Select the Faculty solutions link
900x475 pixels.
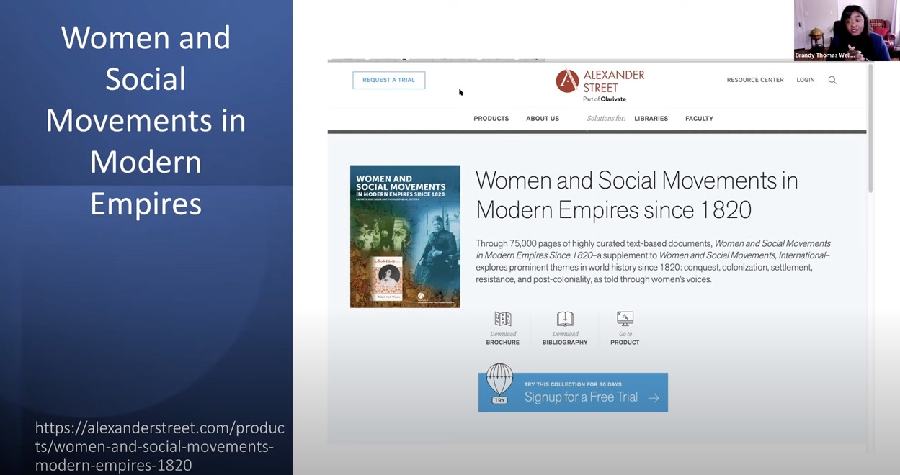[x=699, y=119]
